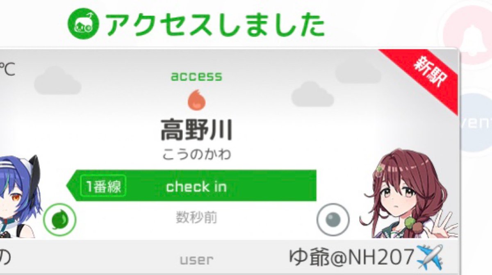The image size is (492, 275).
Task: Click username ゆ爺@NH207
Action: (351, 257)
